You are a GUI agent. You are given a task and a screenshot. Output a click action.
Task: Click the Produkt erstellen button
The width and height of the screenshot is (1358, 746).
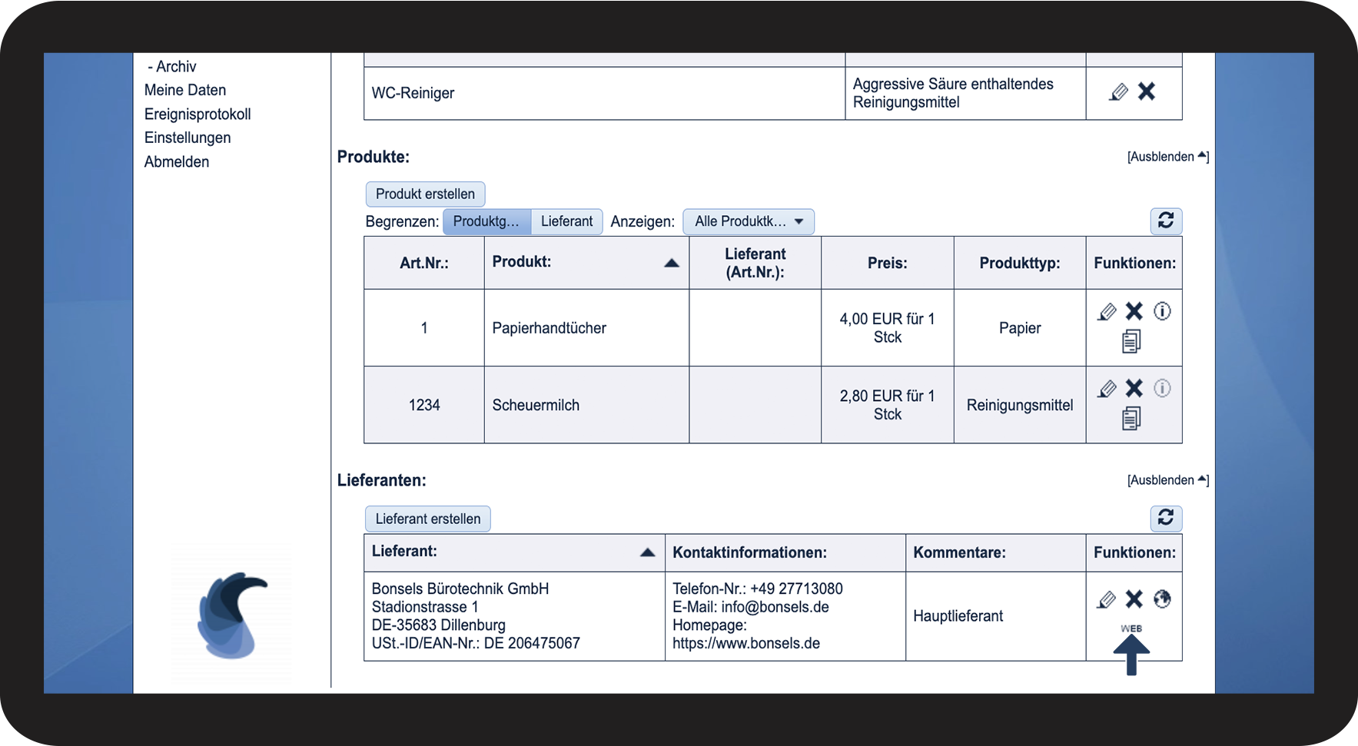[x=425, y=194]
